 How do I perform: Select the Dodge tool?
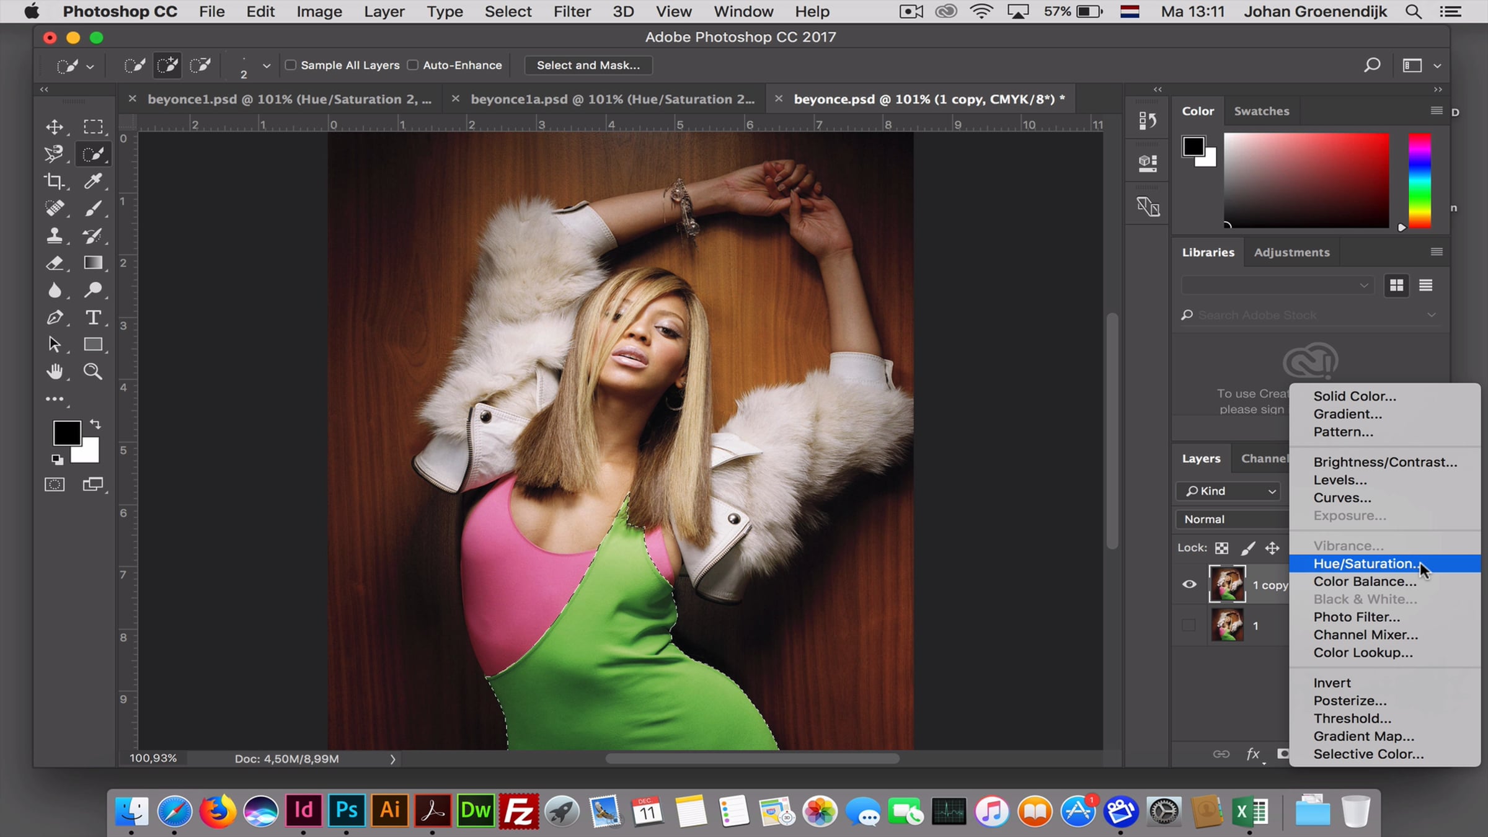point(93,290)
